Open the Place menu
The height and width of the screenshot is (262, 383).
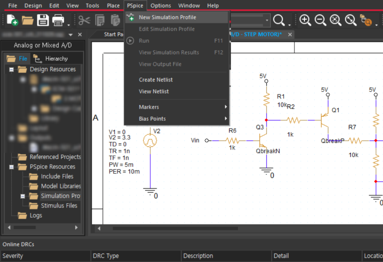coord(113,6)
